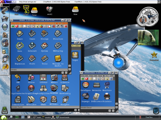Click the Downloads taskbar button

click(x=63, y=117)
